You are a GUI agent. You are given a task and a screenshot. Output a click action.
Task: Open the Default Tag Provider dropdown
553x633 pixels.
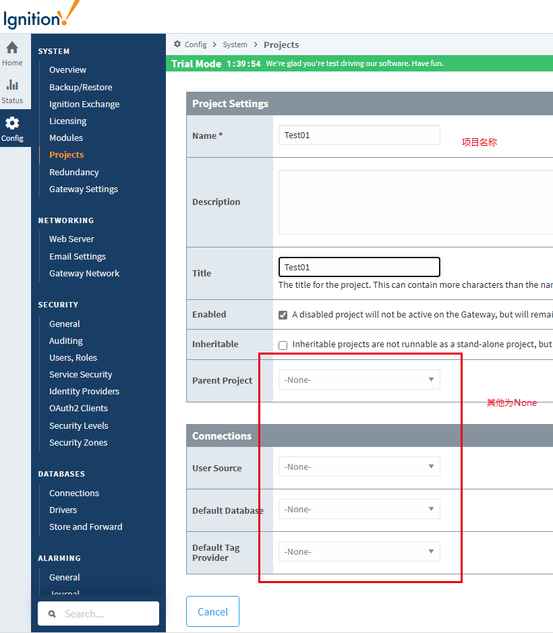359,551
